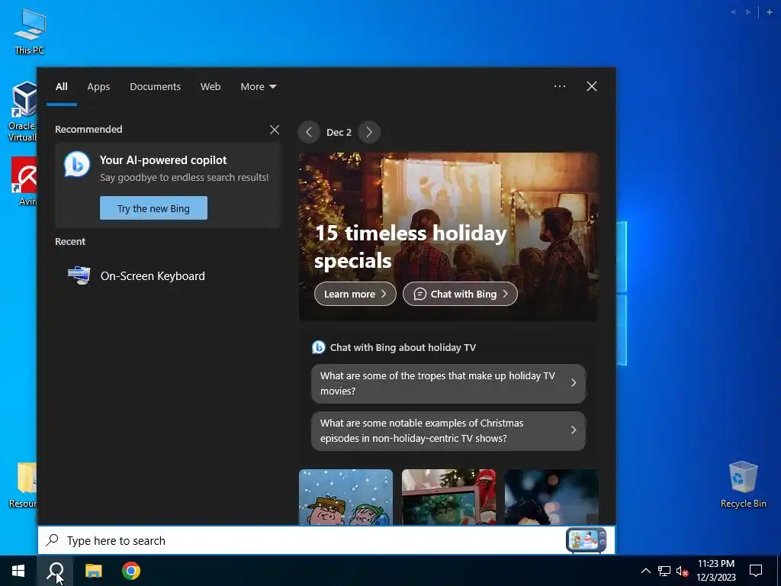Open the Grinch wreath thumbnail
The image size is (781, 586).
pos(448,497)
